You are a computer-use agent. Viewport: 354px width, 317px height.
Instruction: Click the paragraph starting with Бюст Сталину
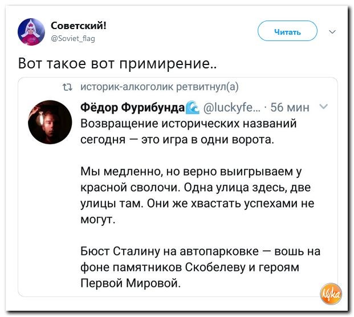200,267
